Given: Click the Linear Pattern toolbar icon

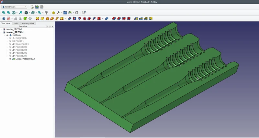Looking at the screenshot, I should 141,18.
